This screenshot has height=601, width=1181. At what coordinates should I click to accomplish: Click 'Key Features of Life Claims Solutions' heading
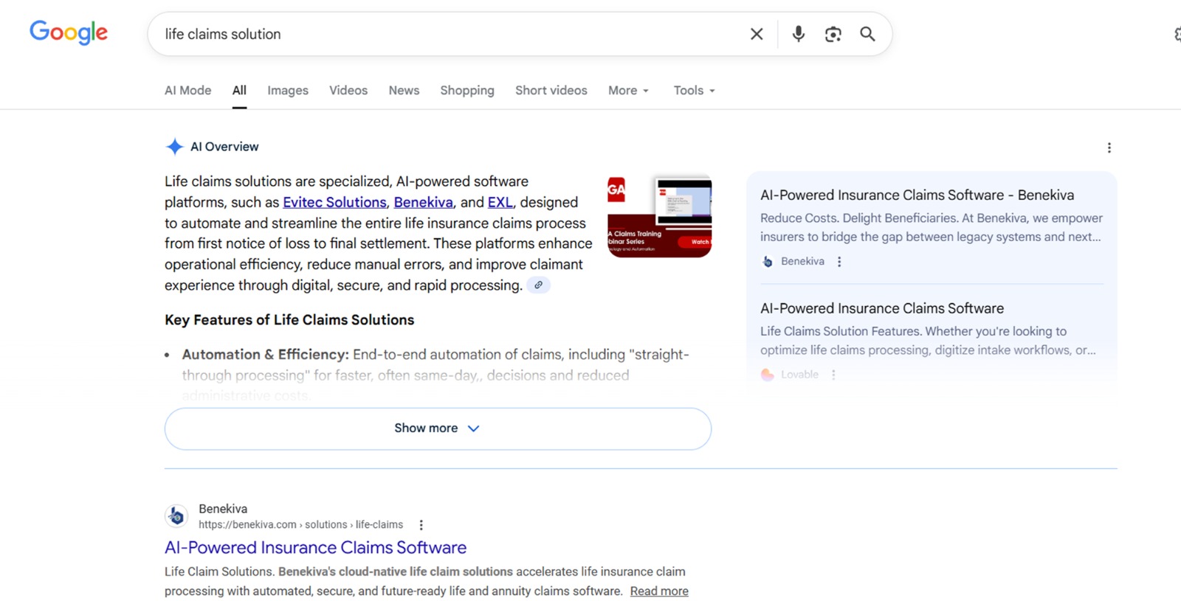click(x=289, y=320)
